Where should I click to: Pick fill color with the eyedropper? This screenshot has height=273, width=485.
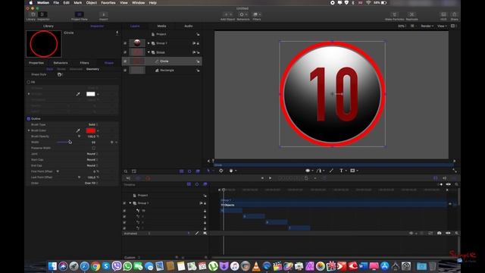(78, 94)
